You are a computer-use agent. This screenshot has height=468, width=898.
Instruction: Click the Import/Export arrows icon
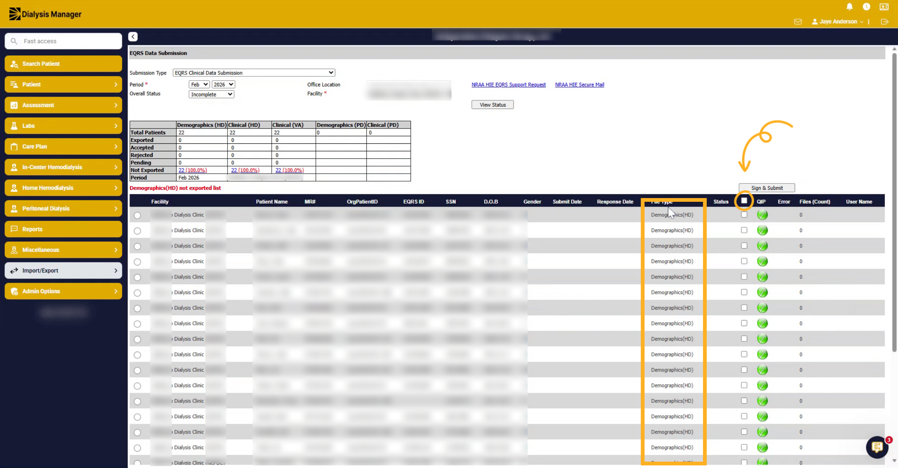[x=14, y=271]
